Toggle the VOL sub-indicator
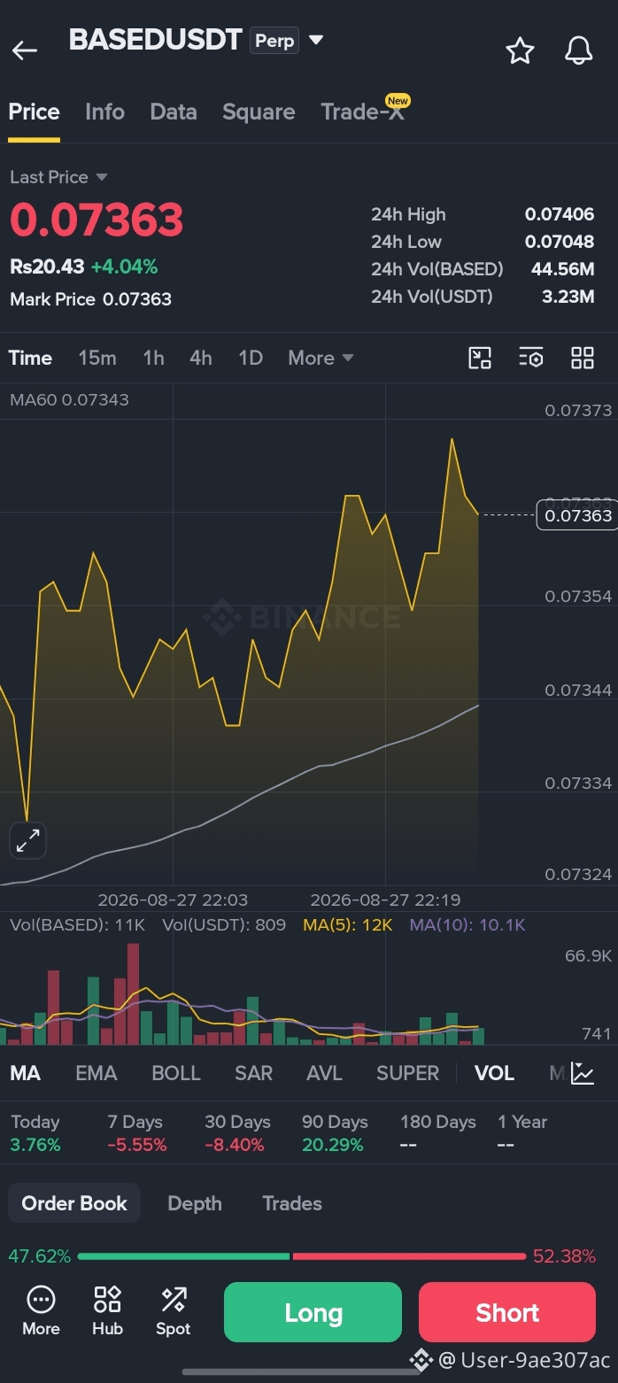Viewport: 618px width, 1383px height. click(x=494, y=1073)
